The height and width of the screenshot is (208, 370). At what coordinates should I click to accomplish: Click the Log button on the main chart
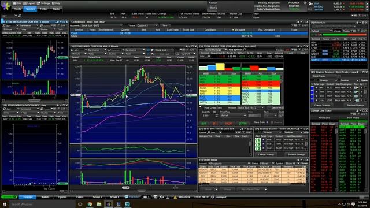pos(177,54)
